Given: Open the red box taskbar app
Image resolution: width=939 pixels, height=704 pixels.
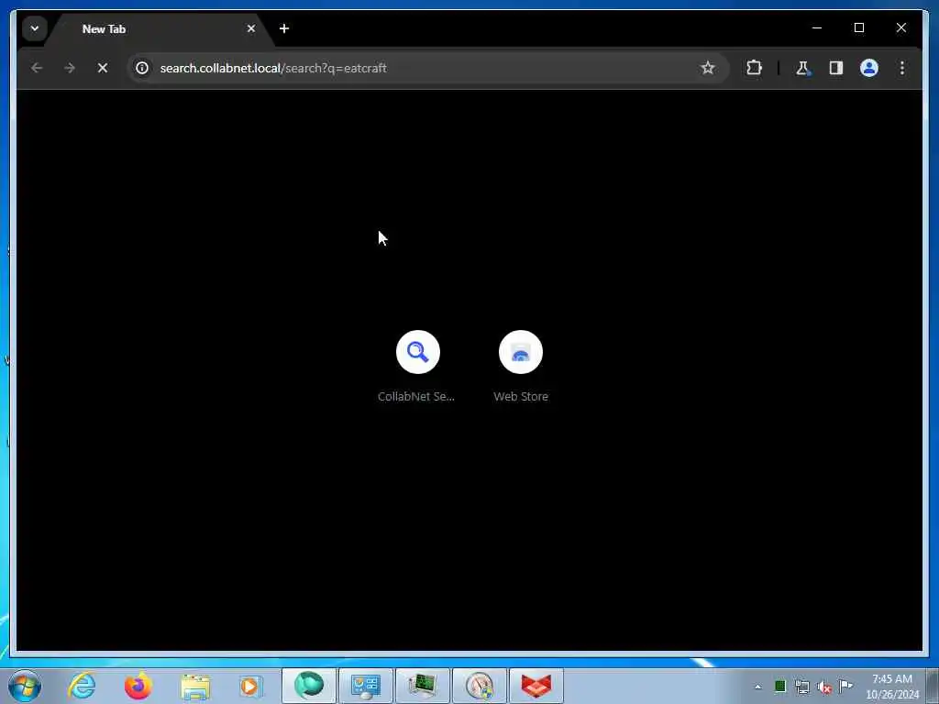Looking at the screenshot, I should [536, 686].
